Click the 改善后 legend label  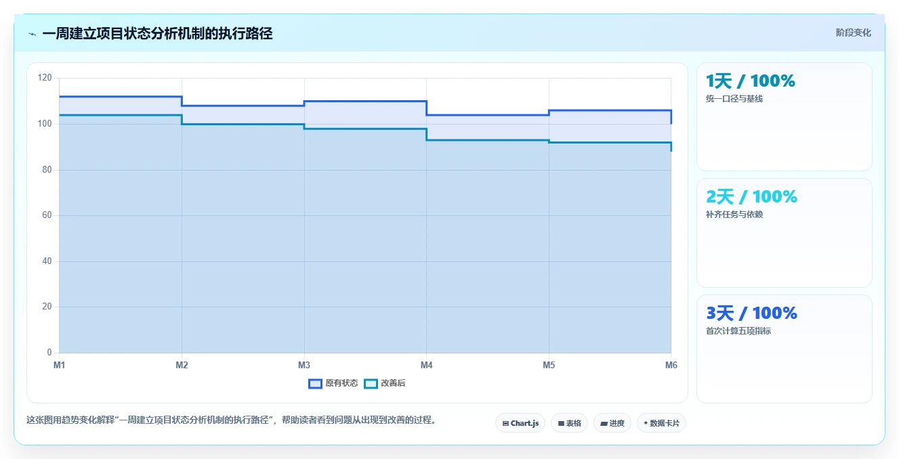[x=393, y=383]
